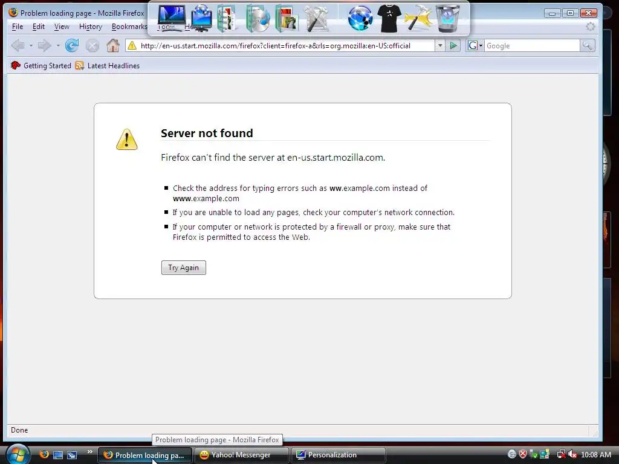
Task: Click the Problem loading page taskbar button
Action: [144, 455]
